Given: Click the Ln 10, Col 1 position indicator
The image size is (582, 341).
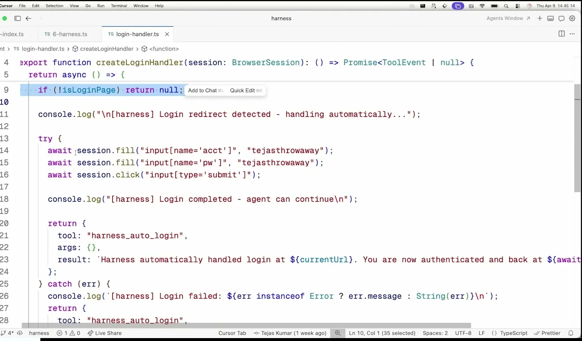Looking at the screenshot, I should [382, 333].
